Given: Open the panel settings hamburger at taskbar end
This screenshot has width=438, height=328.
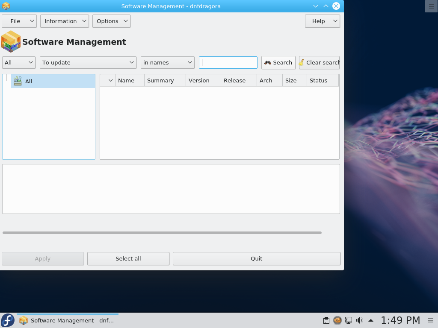Looking at the screenshot, I should click(431, 320).
